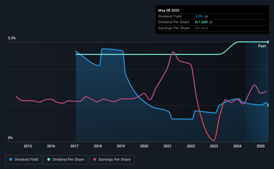The width and height of the screenshot is (274, 169).
Task: Click the 2019 x-axis year label
Action: point(121,146)
